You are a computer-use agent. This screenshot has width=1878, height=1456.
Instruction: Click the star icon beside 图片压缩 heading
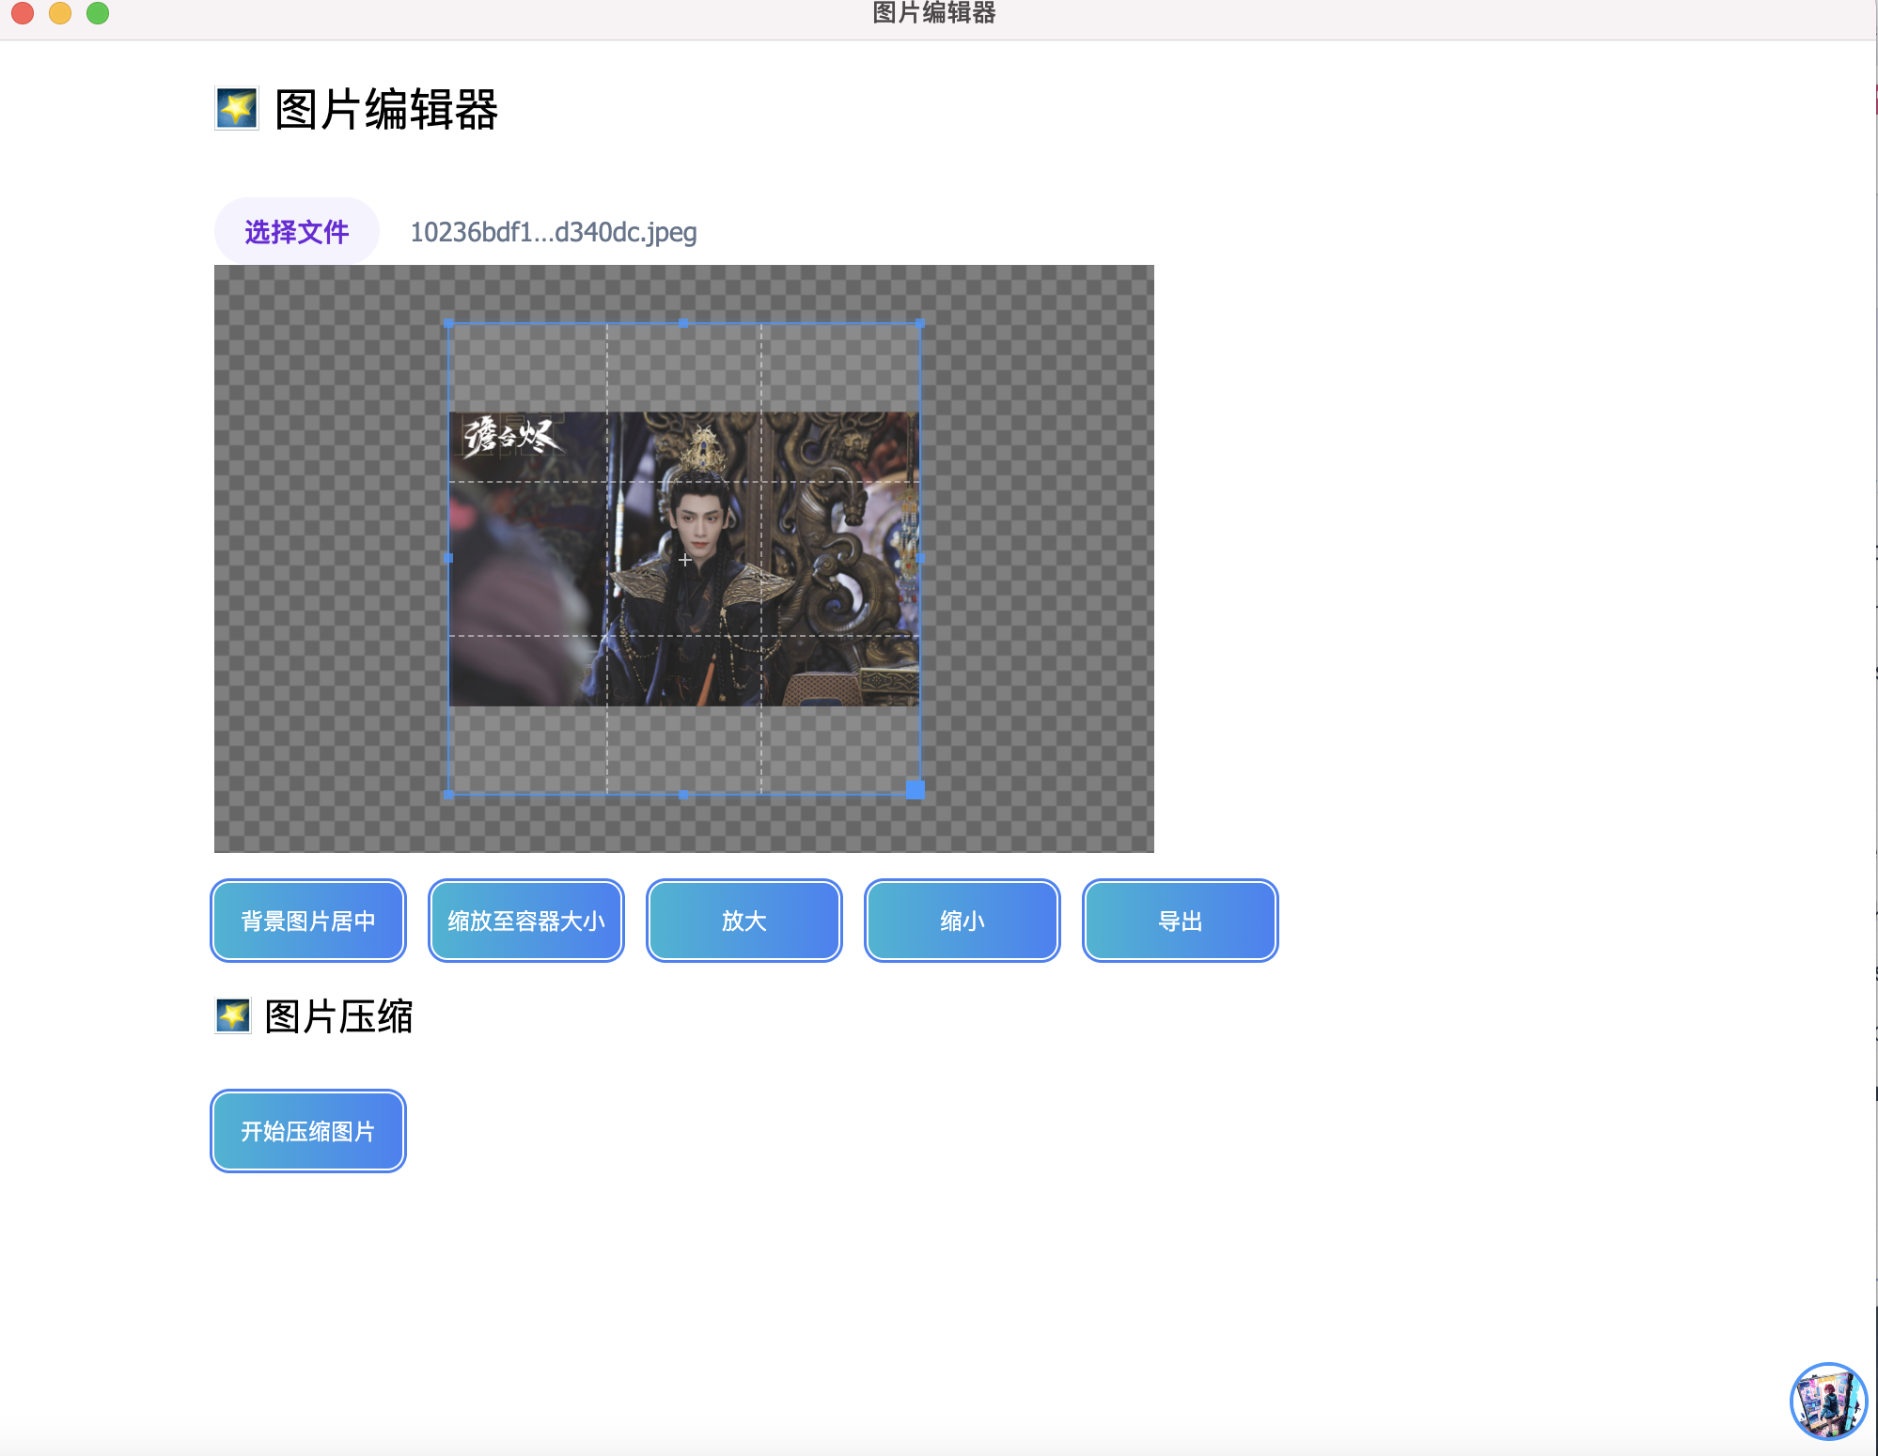233,1015
